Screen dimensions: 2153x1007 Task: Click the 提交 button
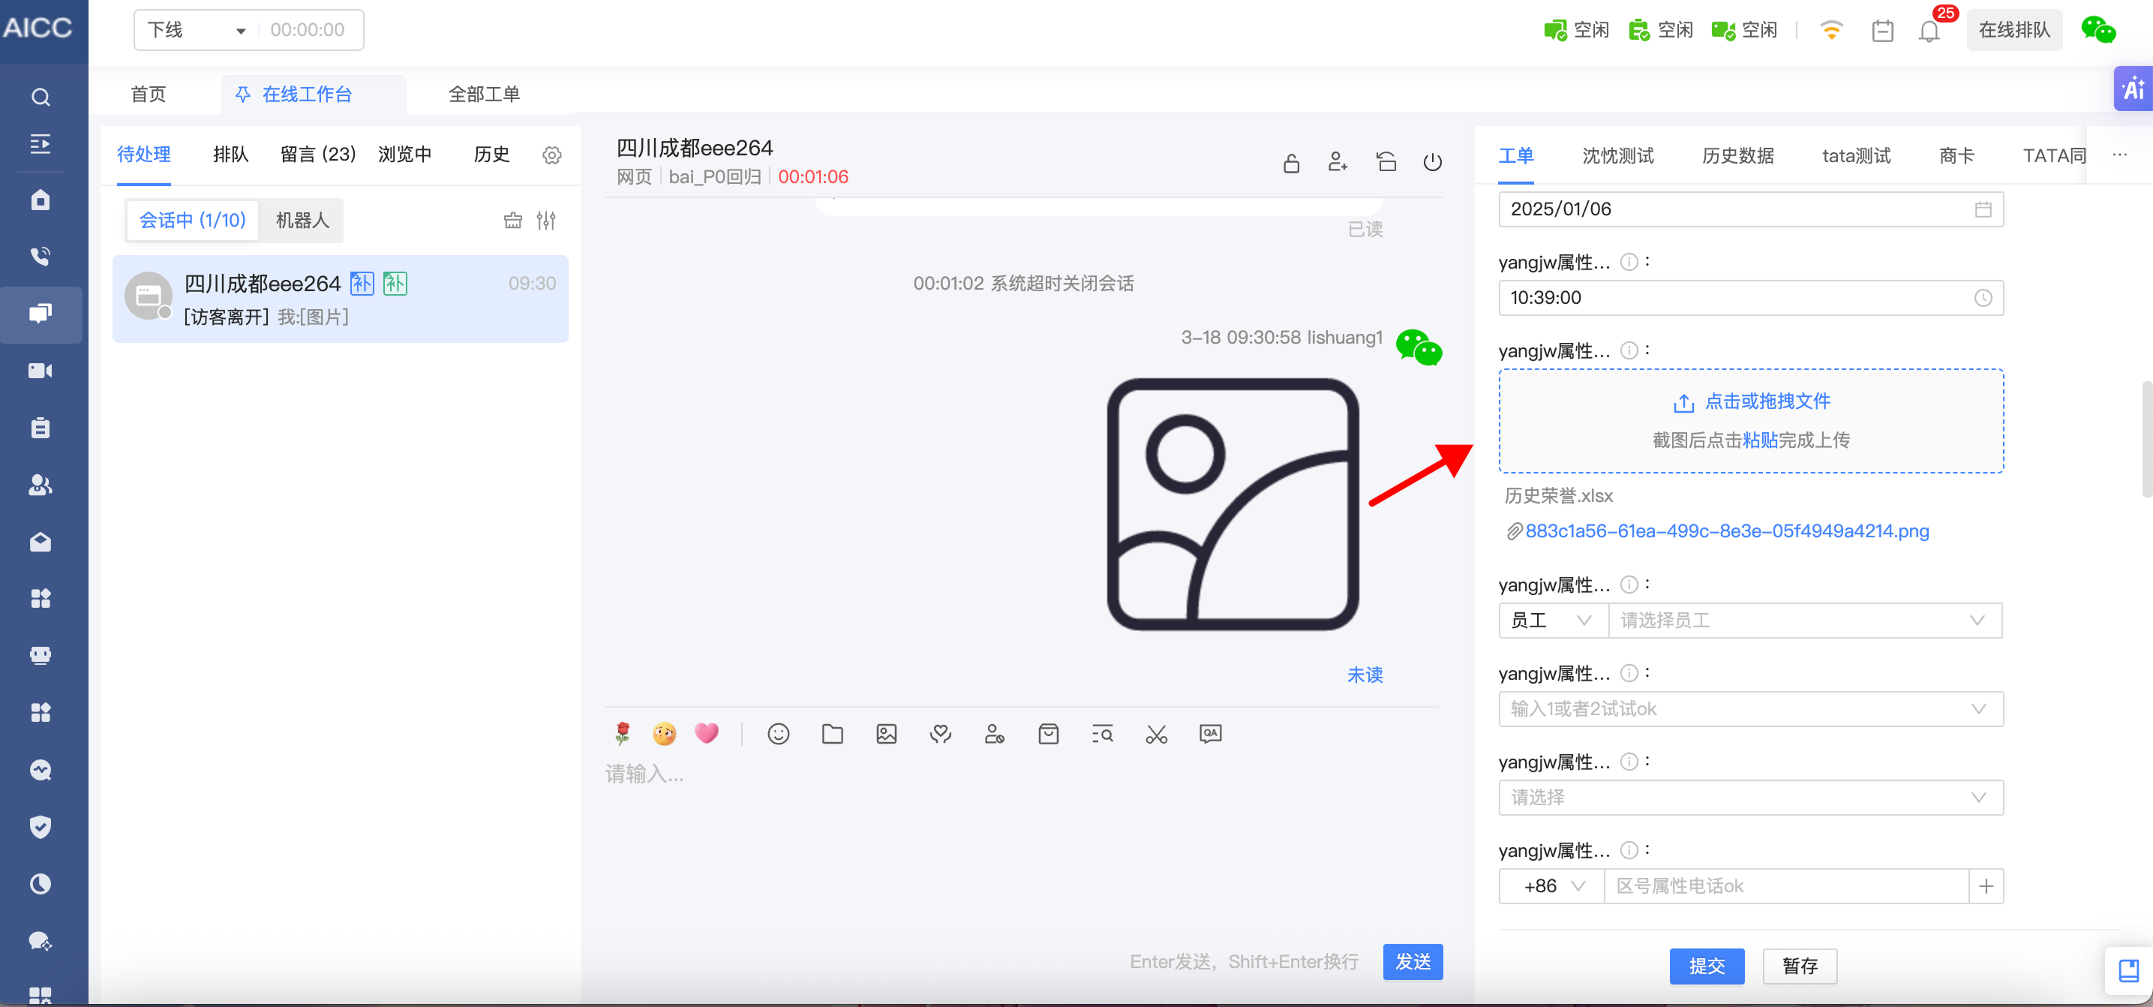click(x=1706, y=966)
